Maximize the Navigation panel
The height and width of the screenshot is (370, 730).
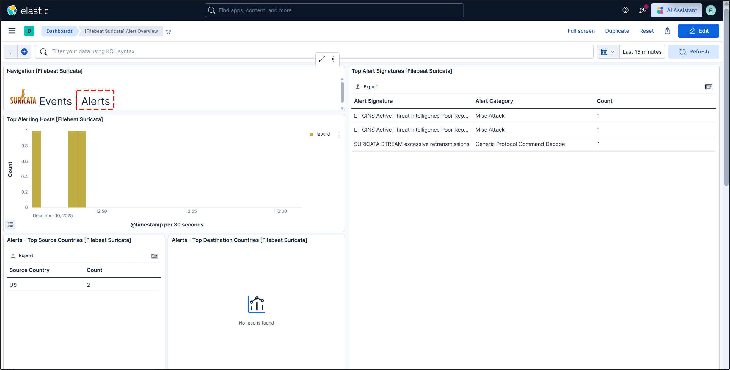tap(322, 59)
